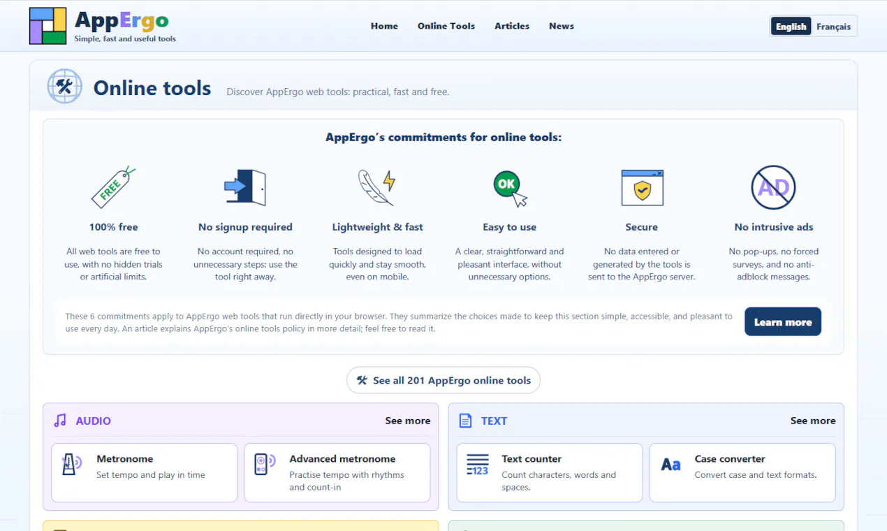Click the Metronome tool icon
This screenshot has width=887, height=531.
tap(71, 465)
